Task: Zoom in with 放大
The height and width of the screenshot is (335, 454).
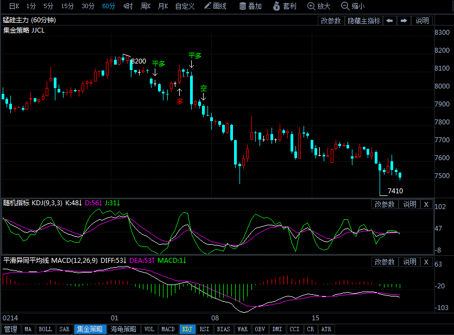Action: (x=319, y=6)
